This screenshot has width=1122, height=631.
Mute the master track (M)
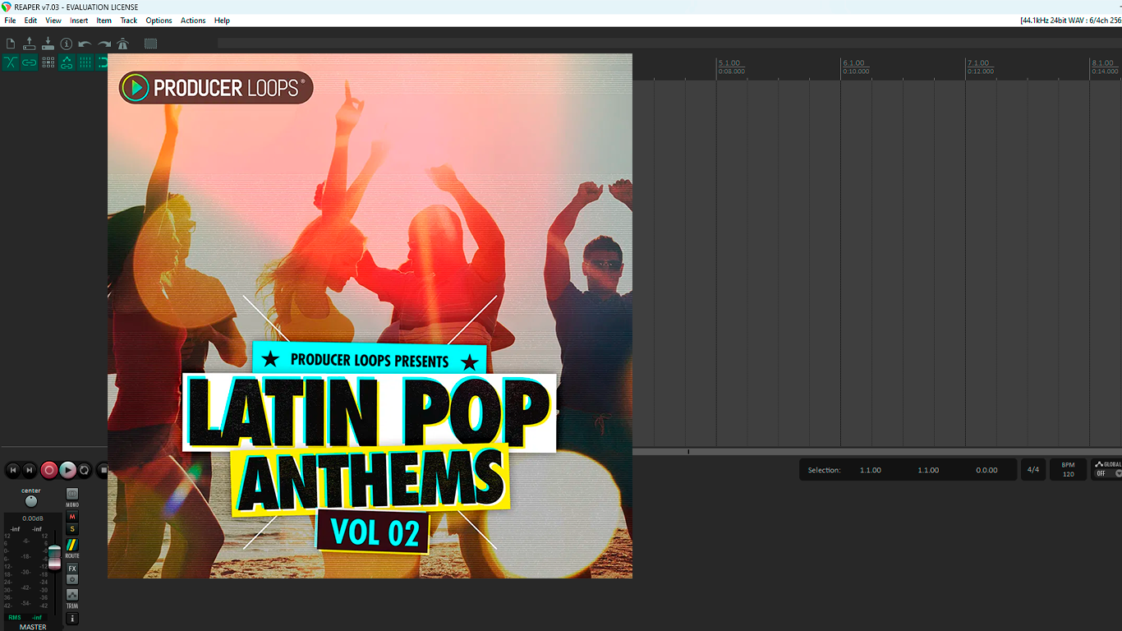click(x=72, y=517)
